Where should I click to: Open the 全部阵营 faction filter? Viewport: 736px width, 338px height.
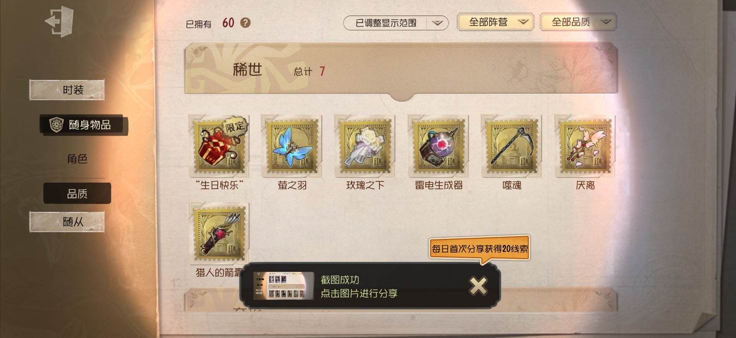(495, 22)
